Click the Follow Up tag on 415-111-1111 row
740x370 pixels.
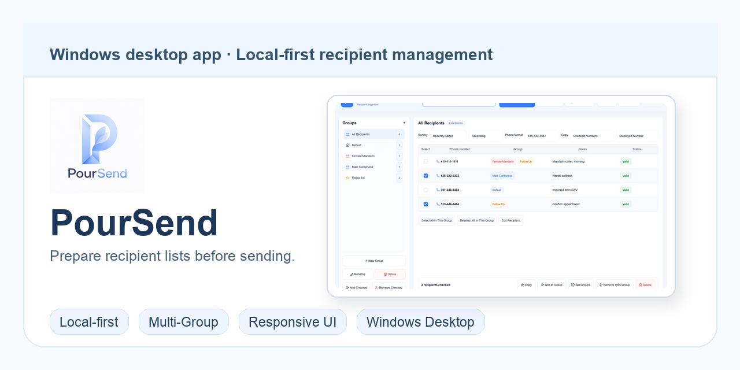pyautogui.click(x=526, y=161)
